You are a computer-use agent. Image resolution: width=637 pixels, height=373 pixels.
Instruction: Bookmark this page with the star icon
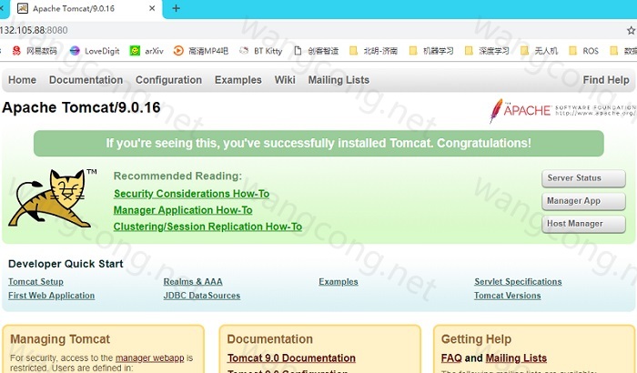click(631, 30)
